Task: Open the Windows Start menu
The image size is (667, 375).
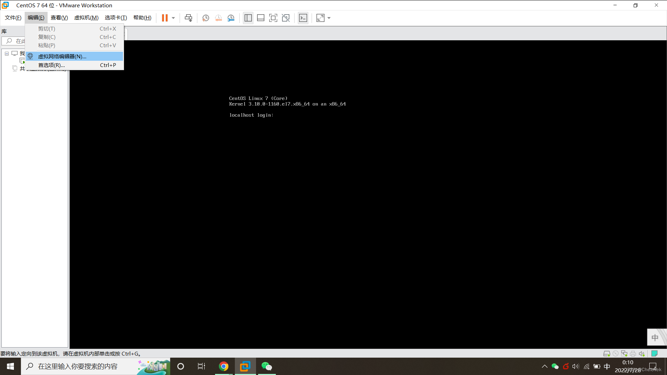Action: coord(10,366)
